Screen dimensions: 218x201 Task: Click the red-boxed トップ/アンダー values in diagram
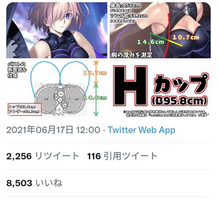(25, 109)
